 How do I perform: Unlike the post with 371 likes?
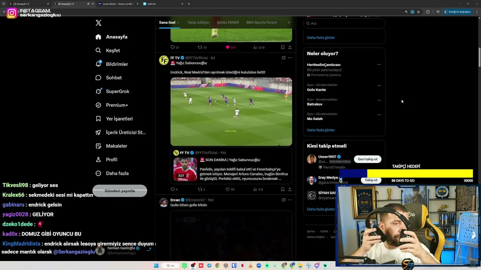point(230,47)
